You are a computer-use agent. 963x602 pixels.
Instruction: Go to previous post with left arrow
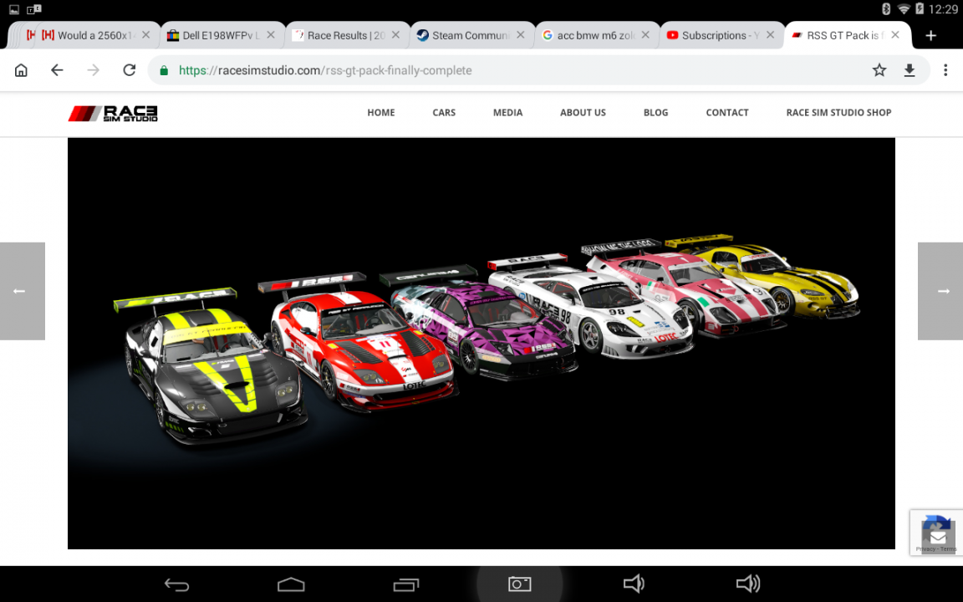pyautogui.click(x=22, y=291)
